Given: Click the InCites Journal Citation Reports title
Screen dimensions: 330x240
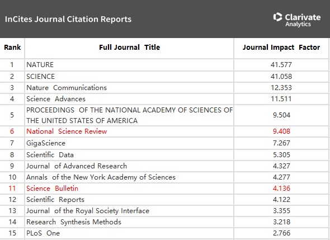Looking at the screenshot, I should coord(68,19).
